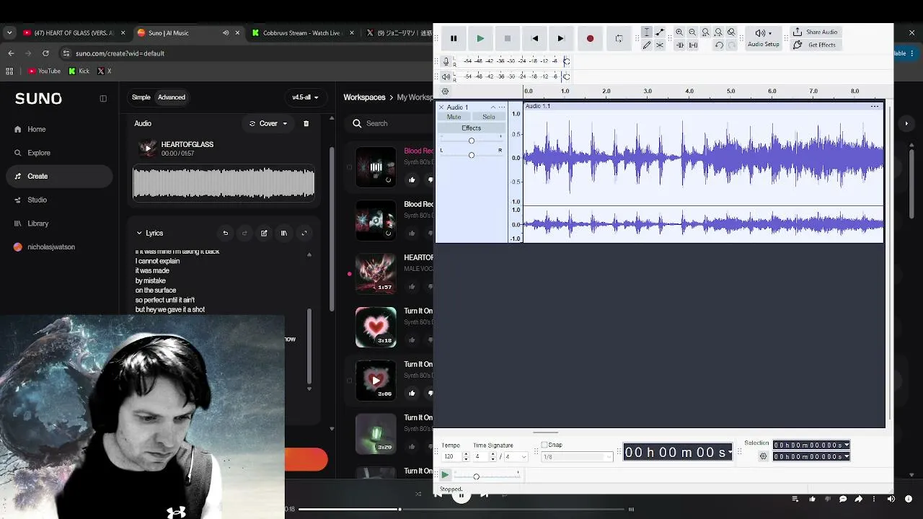Open the Audio Setup dropdown
923x519 pixels.
763,38
